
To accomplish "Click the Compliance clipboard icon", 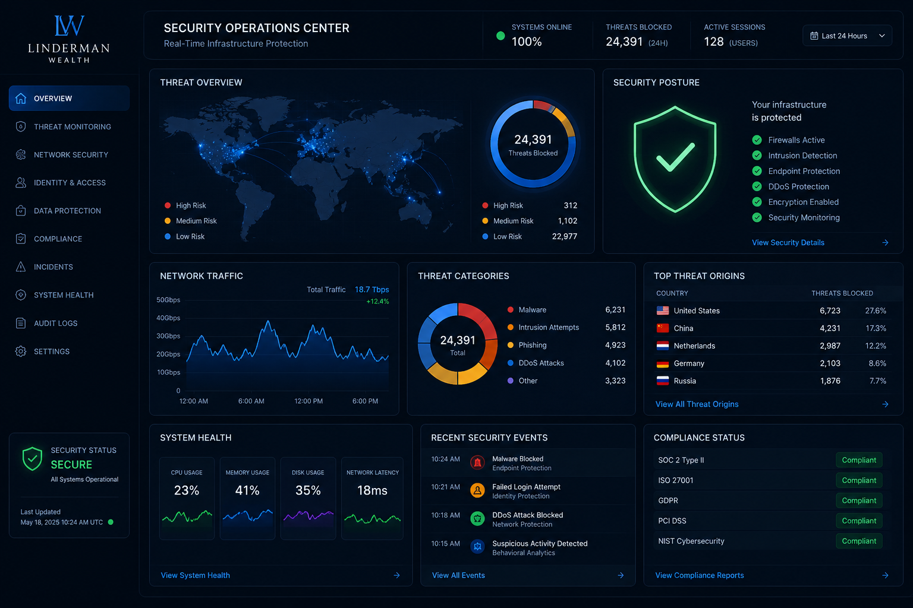I will tap(21, 239).
